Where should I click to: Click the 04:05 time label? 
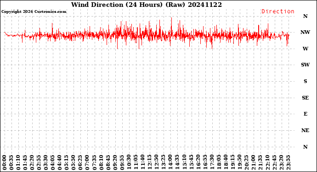coord(53,163)
